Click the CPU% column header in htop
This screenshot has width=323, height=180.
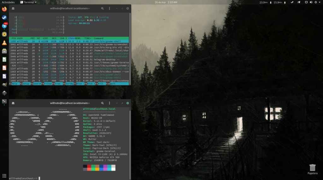pos(70,38)
